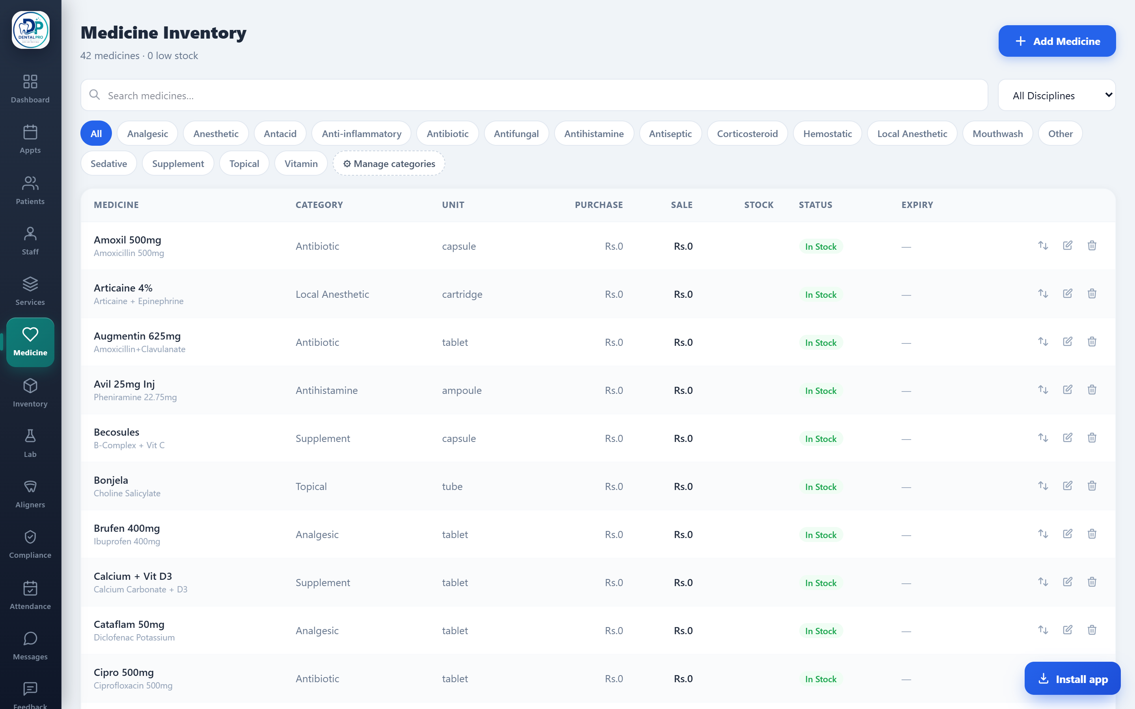Open the Patients section icon
Image resolution: width=1135 pixels, height=709 pixels.
point(30,183)
